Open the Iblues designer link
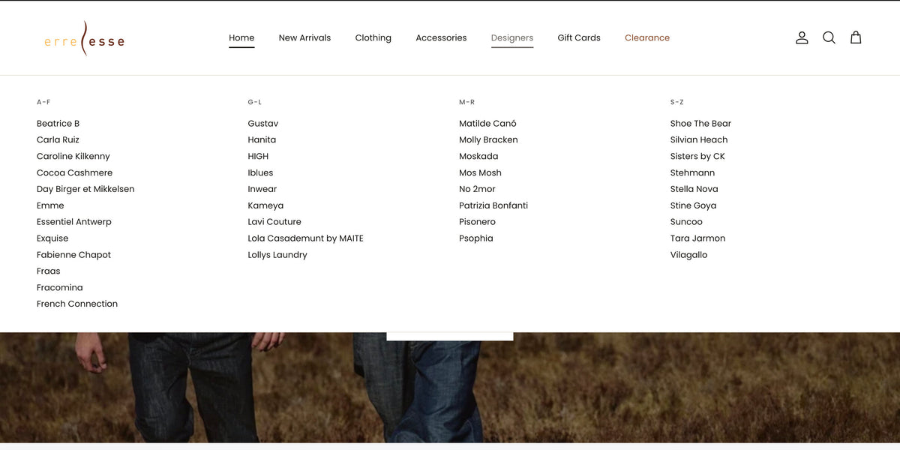The image size is (900, 450). pos(260,172)
